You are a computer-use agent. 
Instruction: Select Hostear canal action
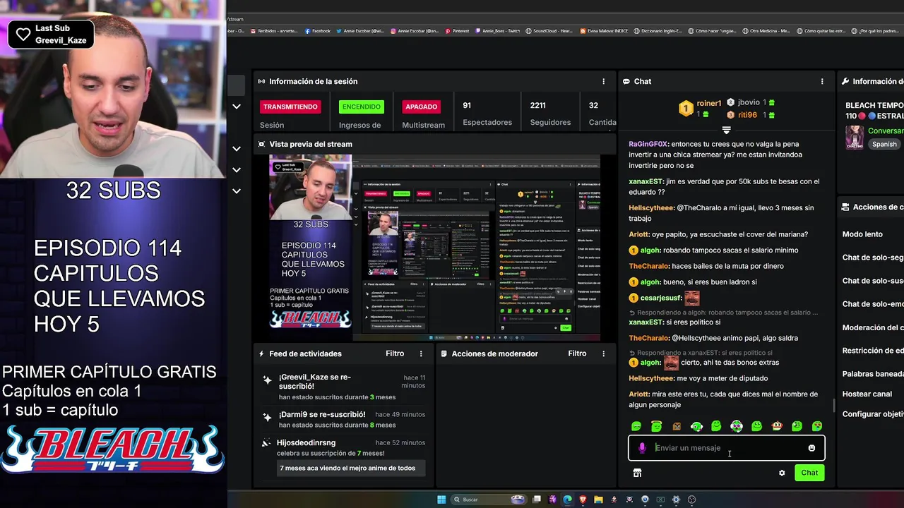point(867,394)
